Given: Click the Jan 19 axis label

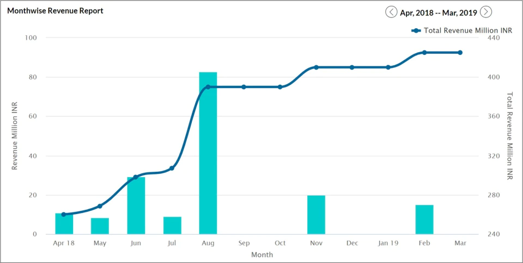Looking at the screenshot, I should [x=388, y=243].
